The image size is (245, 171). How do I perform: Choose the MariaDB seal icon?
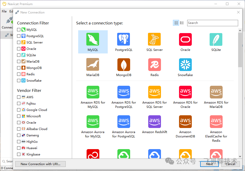pyautogui.click(x=93, y=64)
